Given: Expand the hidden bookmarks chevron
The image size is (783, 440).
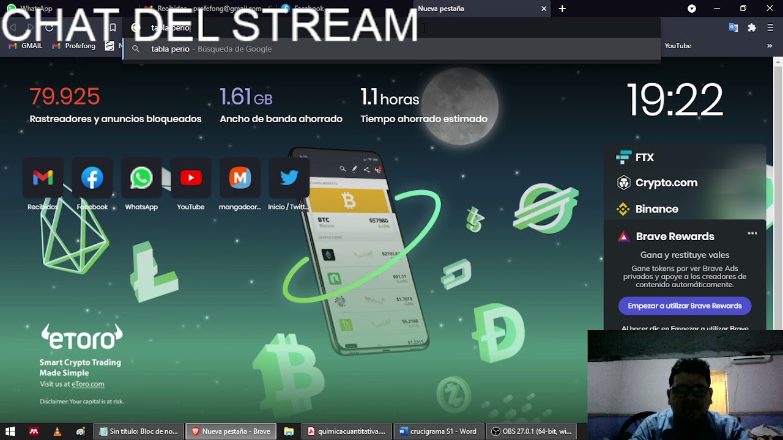Looking at the screenshot, I should pos(770,46).
